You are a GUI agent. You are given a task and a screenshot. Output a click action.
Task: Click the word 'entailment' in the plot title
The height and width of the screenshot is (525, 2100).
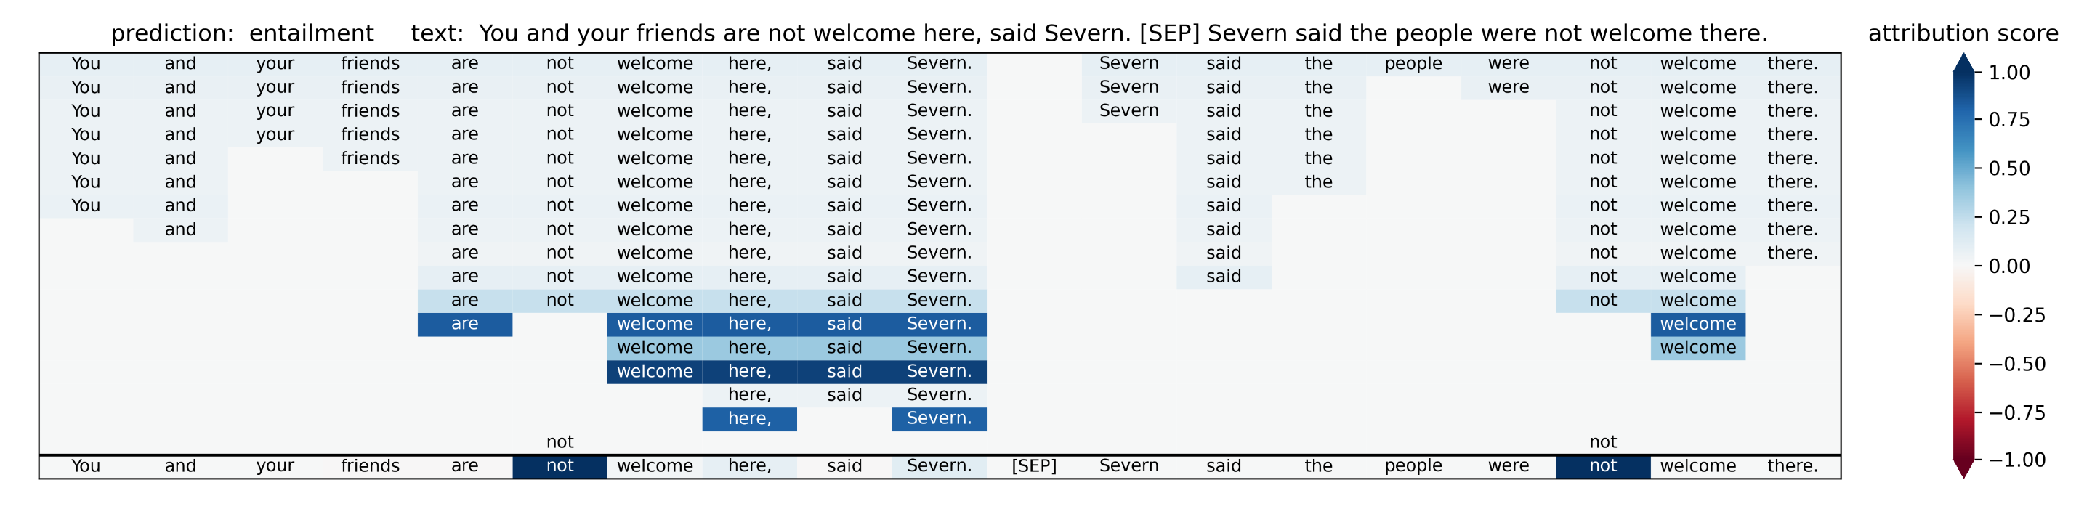click(312, 33)
